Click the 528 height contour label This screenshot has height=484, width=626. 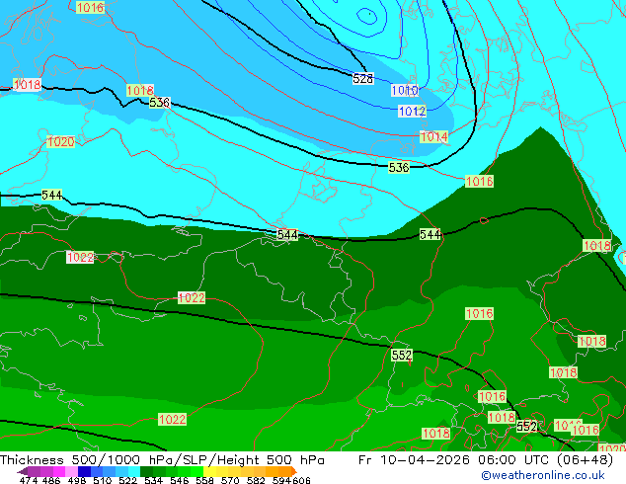(363, 78)
